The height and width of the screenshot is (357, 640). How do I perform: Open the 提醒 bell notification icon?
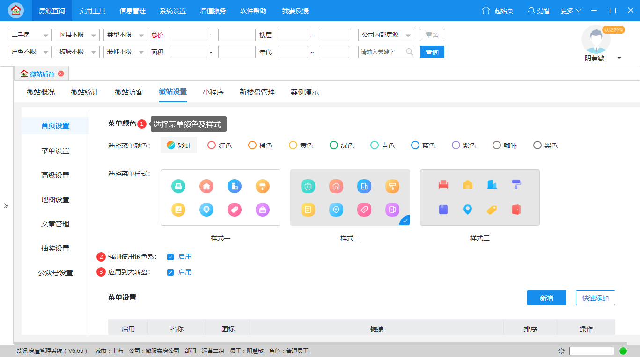point(531,10)
